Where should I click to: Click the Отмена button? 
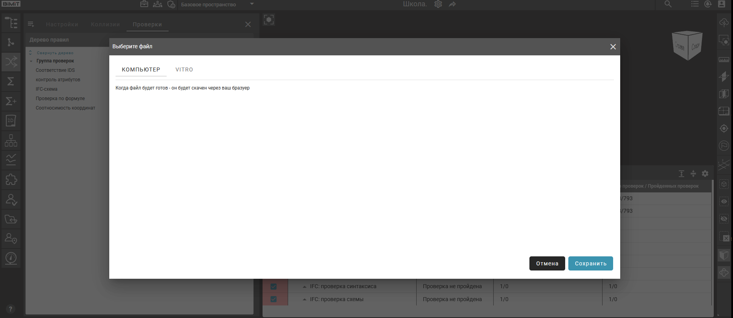(547, 263)
